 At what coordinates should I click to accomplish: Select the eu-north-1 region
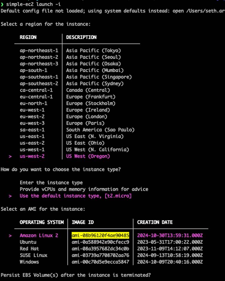coord(33,103)
